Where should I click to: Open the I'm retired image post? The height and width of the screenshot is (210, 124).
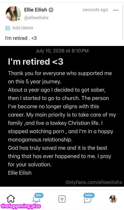click(x=62, y=116)
